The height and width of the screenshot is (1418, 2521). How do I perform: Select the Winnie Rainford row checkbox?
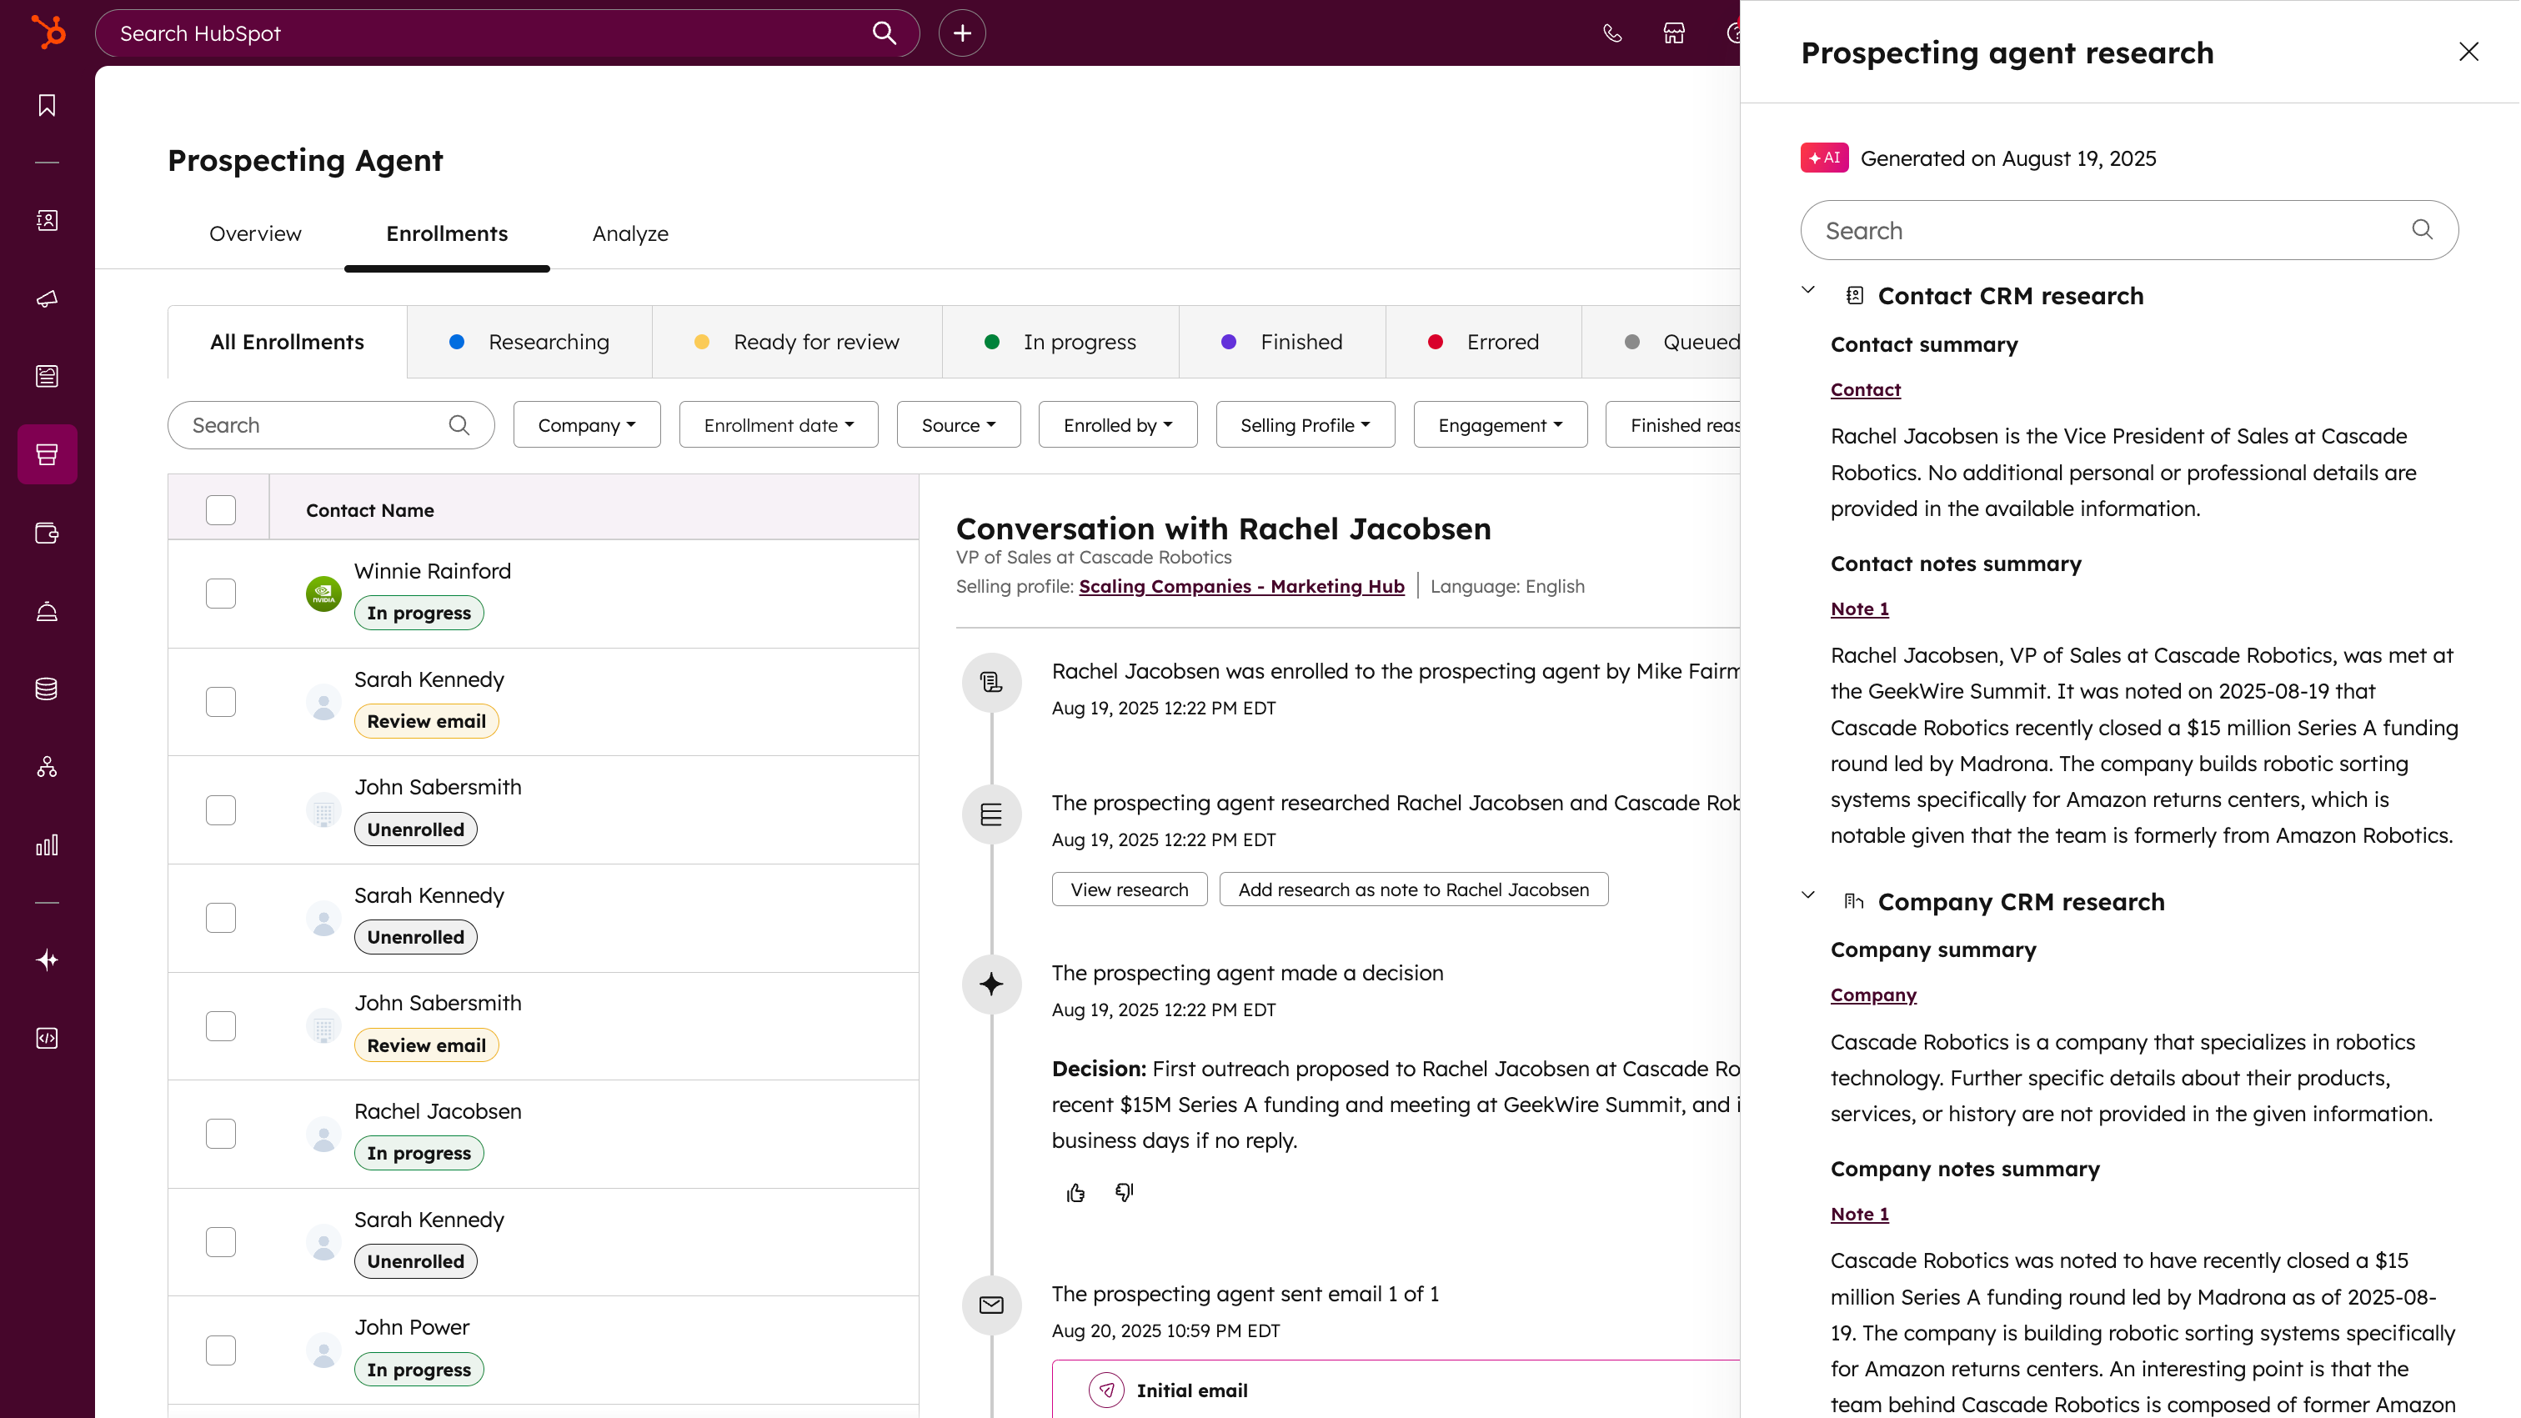pyautogui.click(x=220, y=593)
